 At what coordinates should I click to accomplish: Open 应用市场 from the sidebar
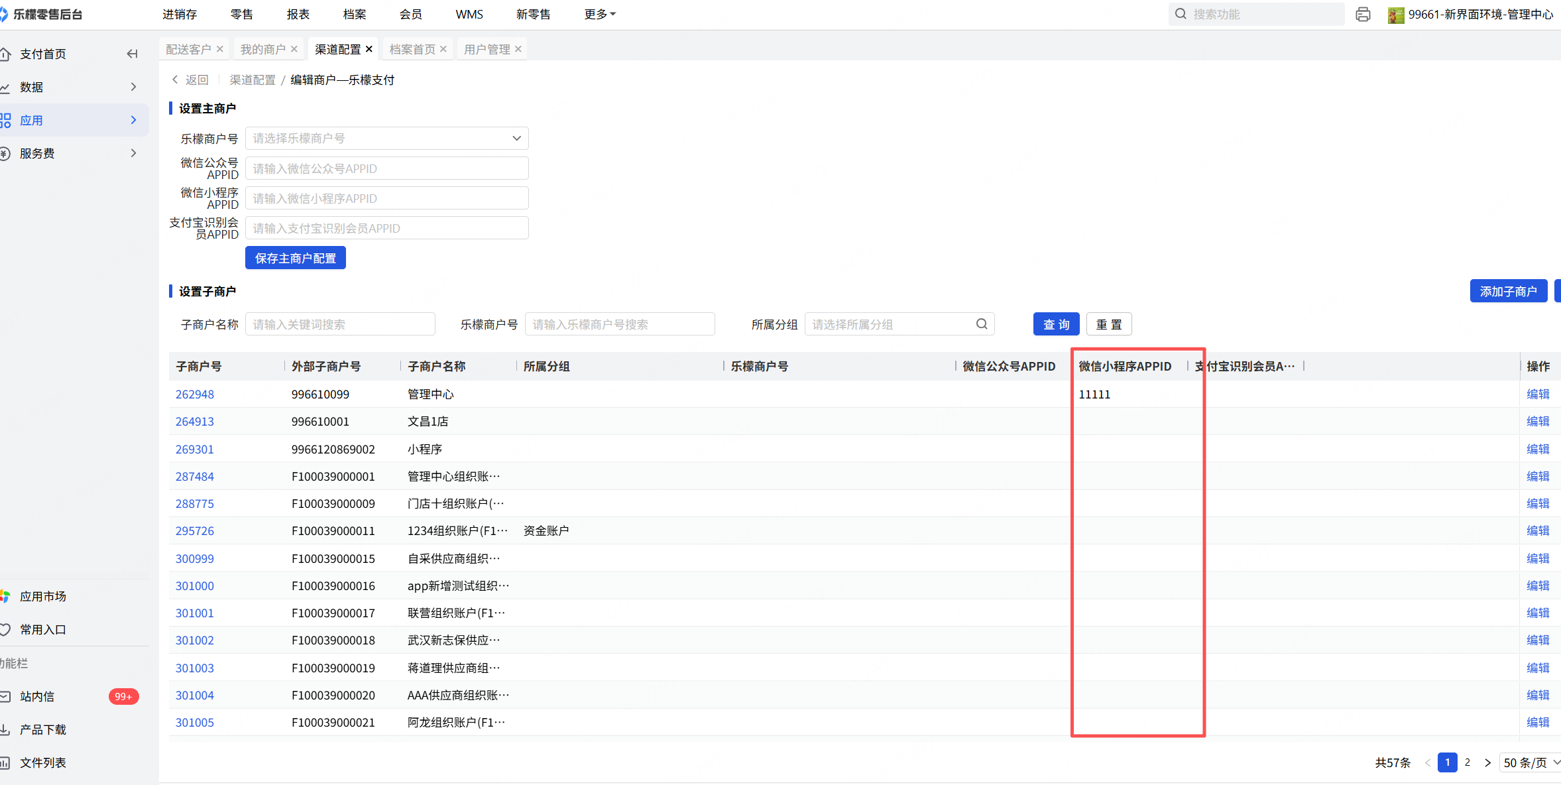point(42,596)
